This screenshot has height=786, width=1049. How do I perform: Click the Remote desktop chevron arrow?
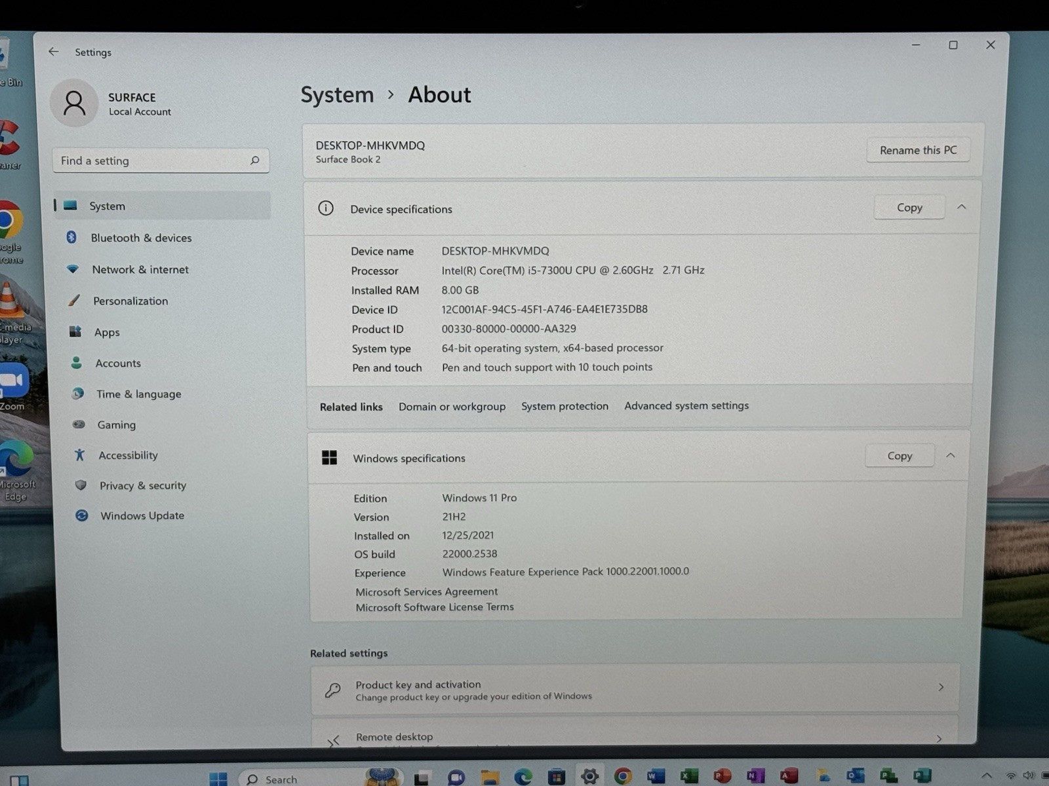pyautogui.click(x=939, y=738)
